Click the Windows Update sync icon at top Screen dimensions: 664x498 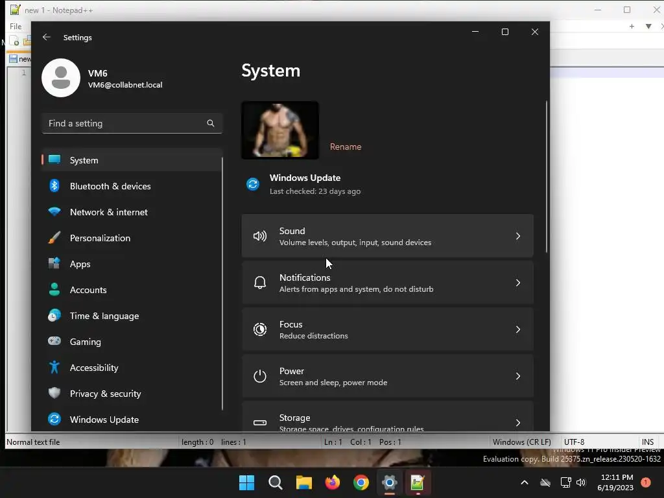pyautogui.click(x=253, y=184)
